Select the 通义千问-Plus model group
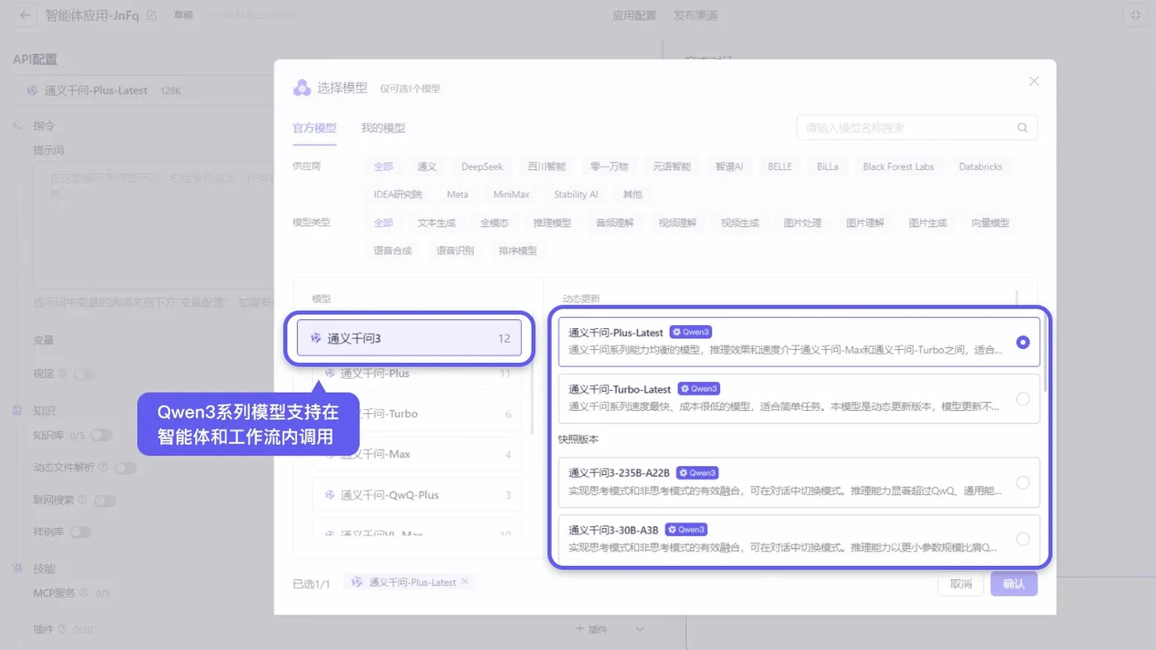 (417, 374)
